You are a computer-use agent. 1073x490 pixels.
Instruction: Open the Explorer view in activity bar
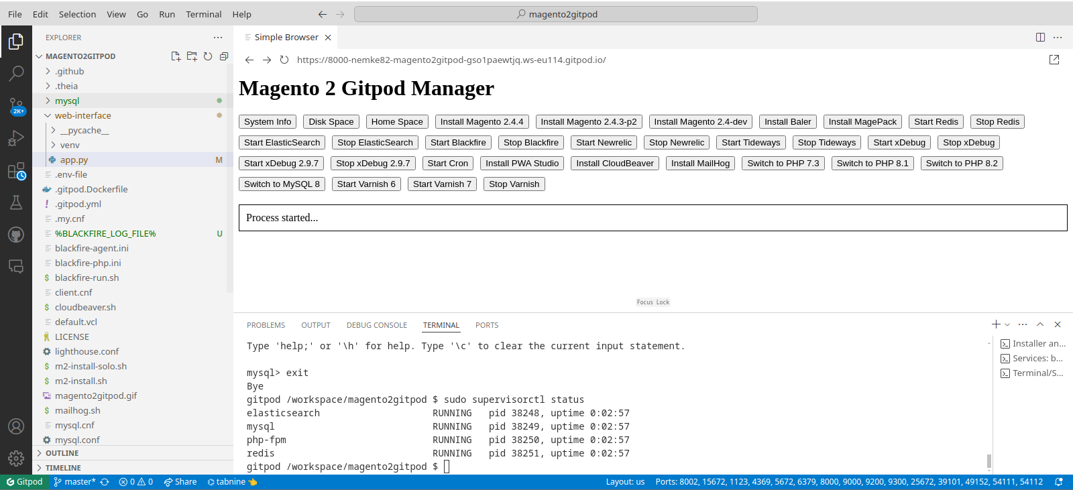coord(16,42)
